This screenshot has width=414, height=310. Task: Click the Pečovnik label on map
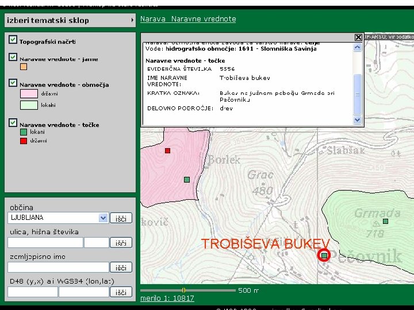point(366,257)
